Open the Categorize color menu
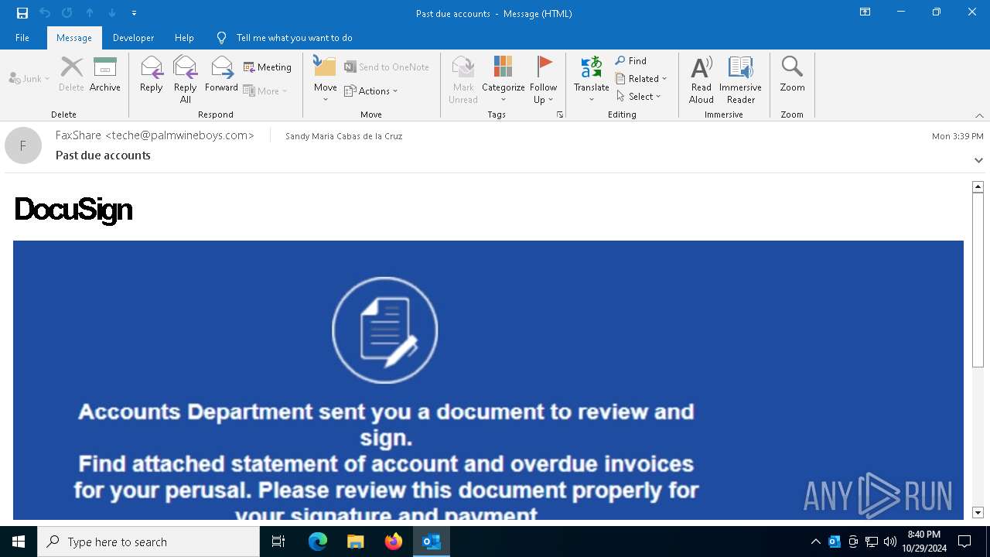This screenshot has height=557, width=990. coord(504,80)
